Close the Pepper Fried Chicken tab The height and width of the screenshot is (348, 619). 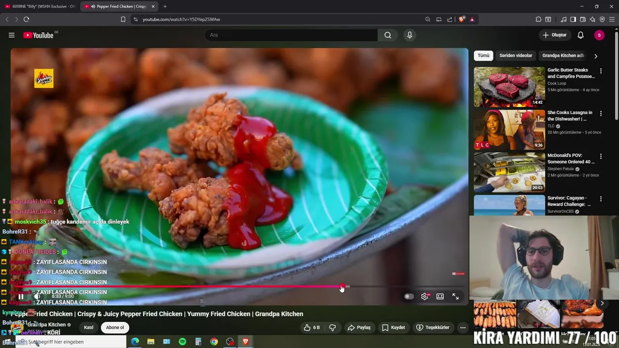pyautogui.click(x=153, y=6)
